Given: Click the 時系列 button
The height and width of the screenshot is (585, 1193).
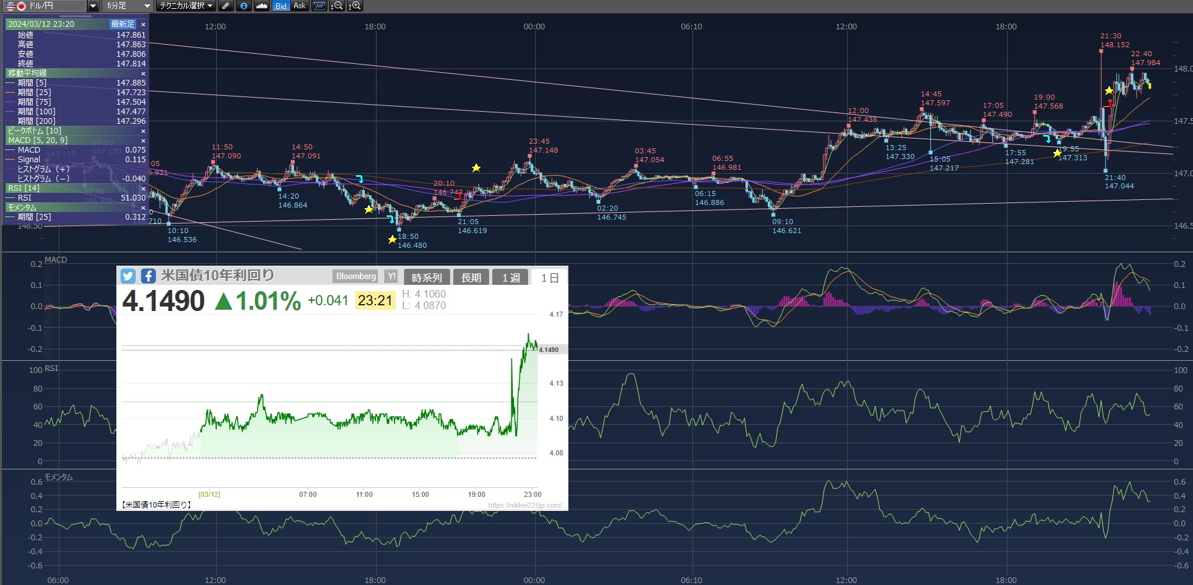Looking at the screenshot, I should tap(426, 278).
